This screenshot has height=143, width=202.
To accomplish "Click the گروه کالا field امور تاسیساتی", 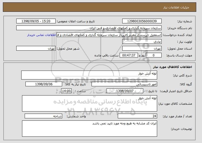I will (124, 84).
